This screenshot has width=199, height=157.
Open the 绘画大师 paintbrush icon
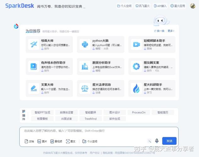34,44
